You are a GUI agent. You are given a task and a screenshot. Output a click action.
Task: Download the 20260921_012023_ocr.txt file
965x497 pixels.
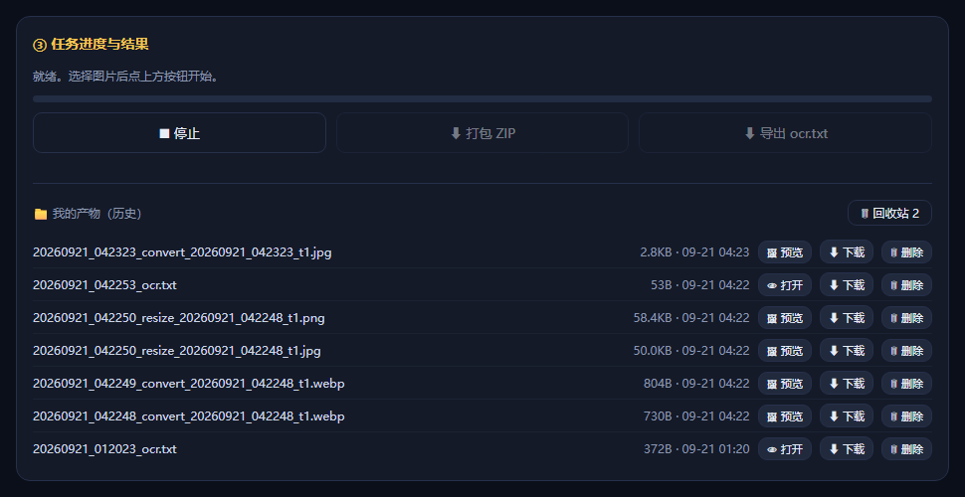tap(847, 449)
